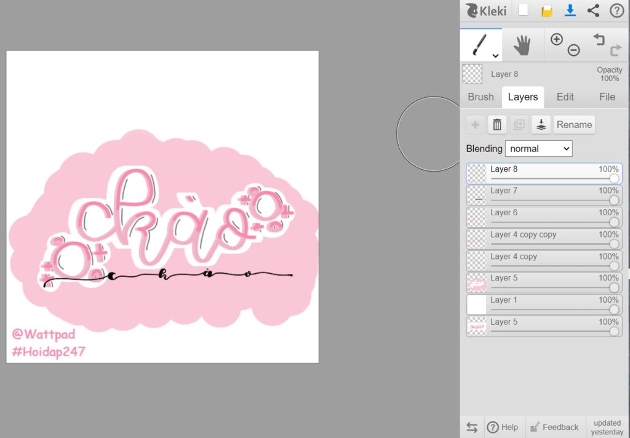Click the Layer 7 opacity slider handle

click(614, 200)
